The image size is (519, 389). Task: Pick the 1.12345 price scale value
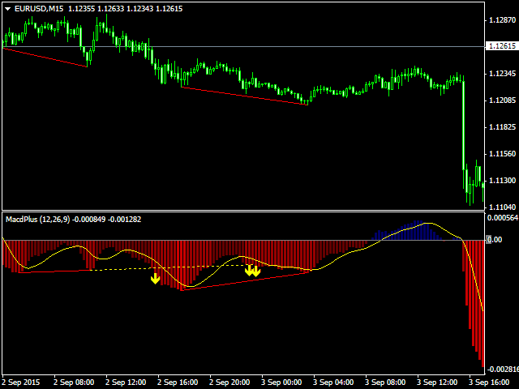[x=502, y=74]
